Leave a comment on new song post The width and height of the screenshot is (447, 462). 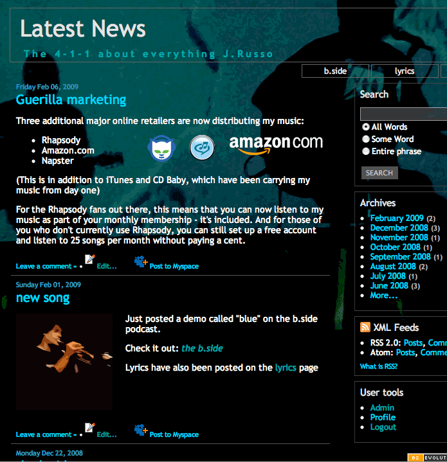[x=46, y=434]
